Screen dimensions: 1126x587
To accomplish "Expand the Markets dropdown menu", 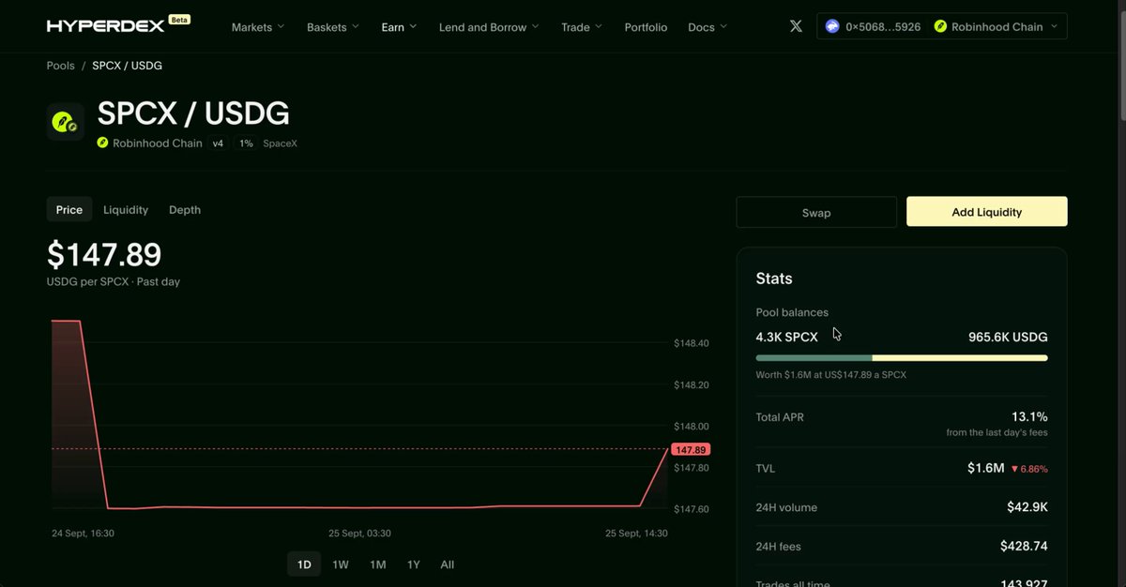I will pyautogui.click(x=258, y=27).
